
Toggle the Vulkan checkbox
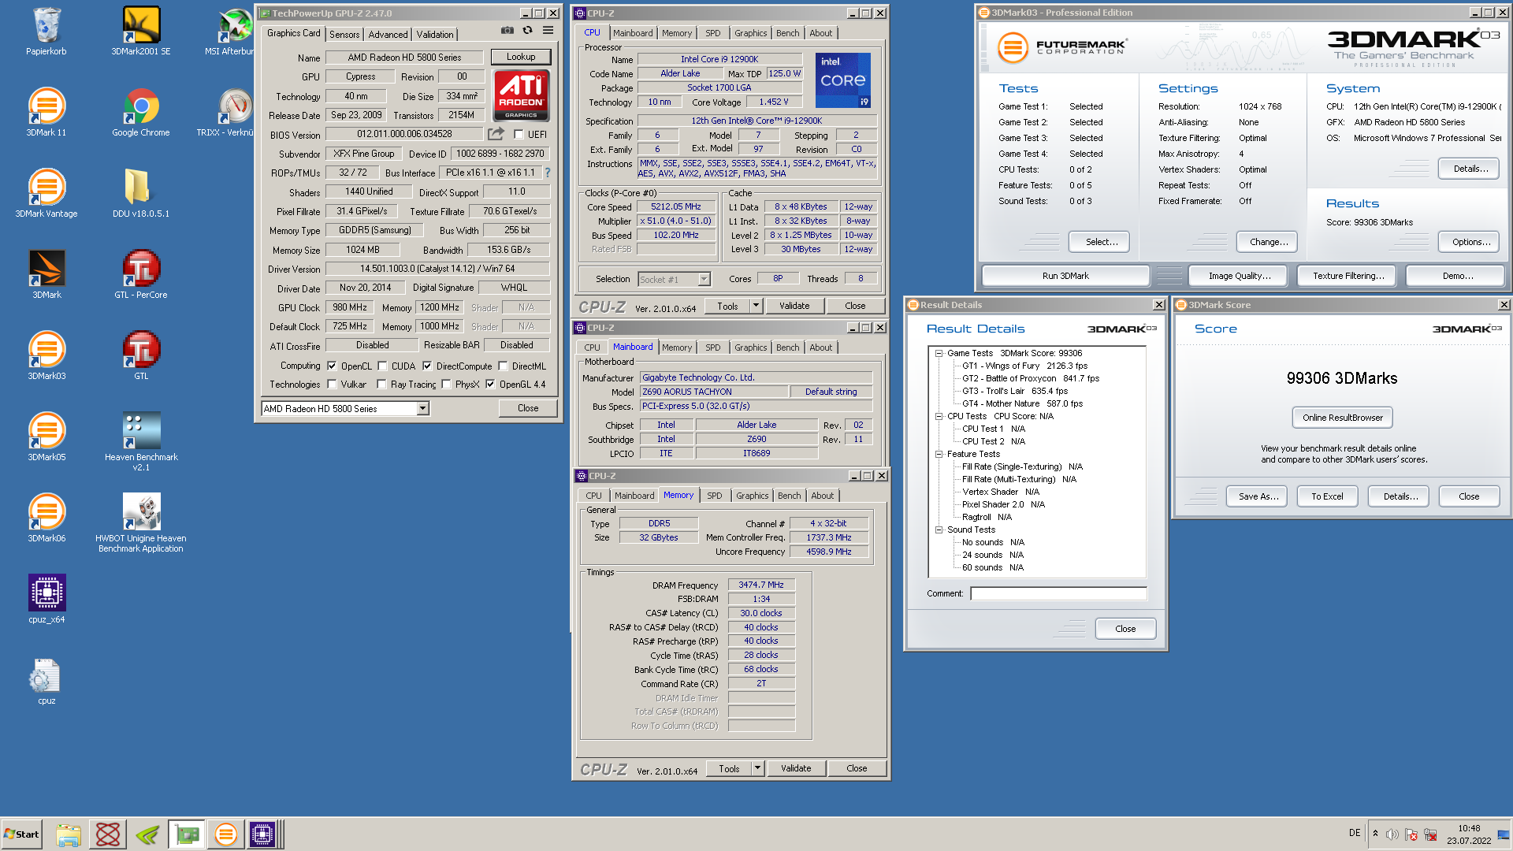[x=332, y=385]
